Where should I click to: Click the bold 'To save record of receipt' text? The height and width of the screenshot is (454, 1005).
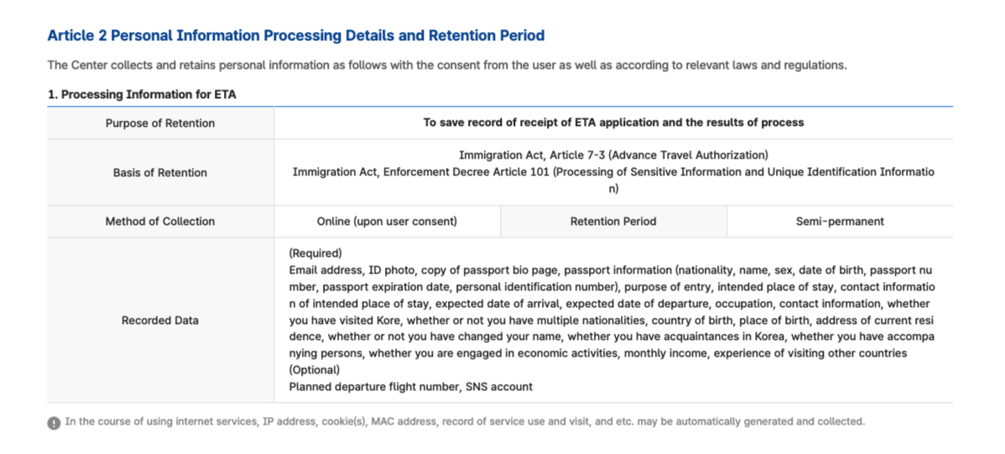613,123
